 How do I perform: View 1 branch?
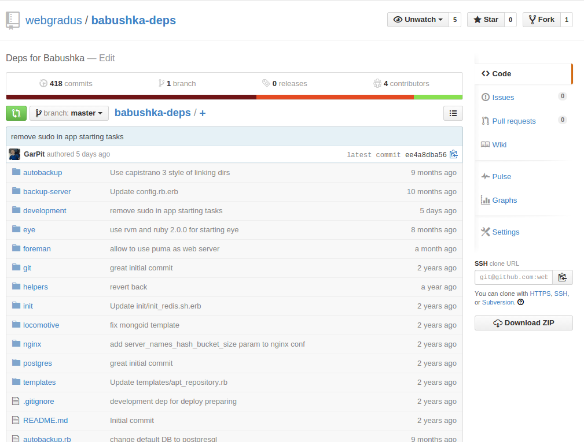tap(177, 84)
